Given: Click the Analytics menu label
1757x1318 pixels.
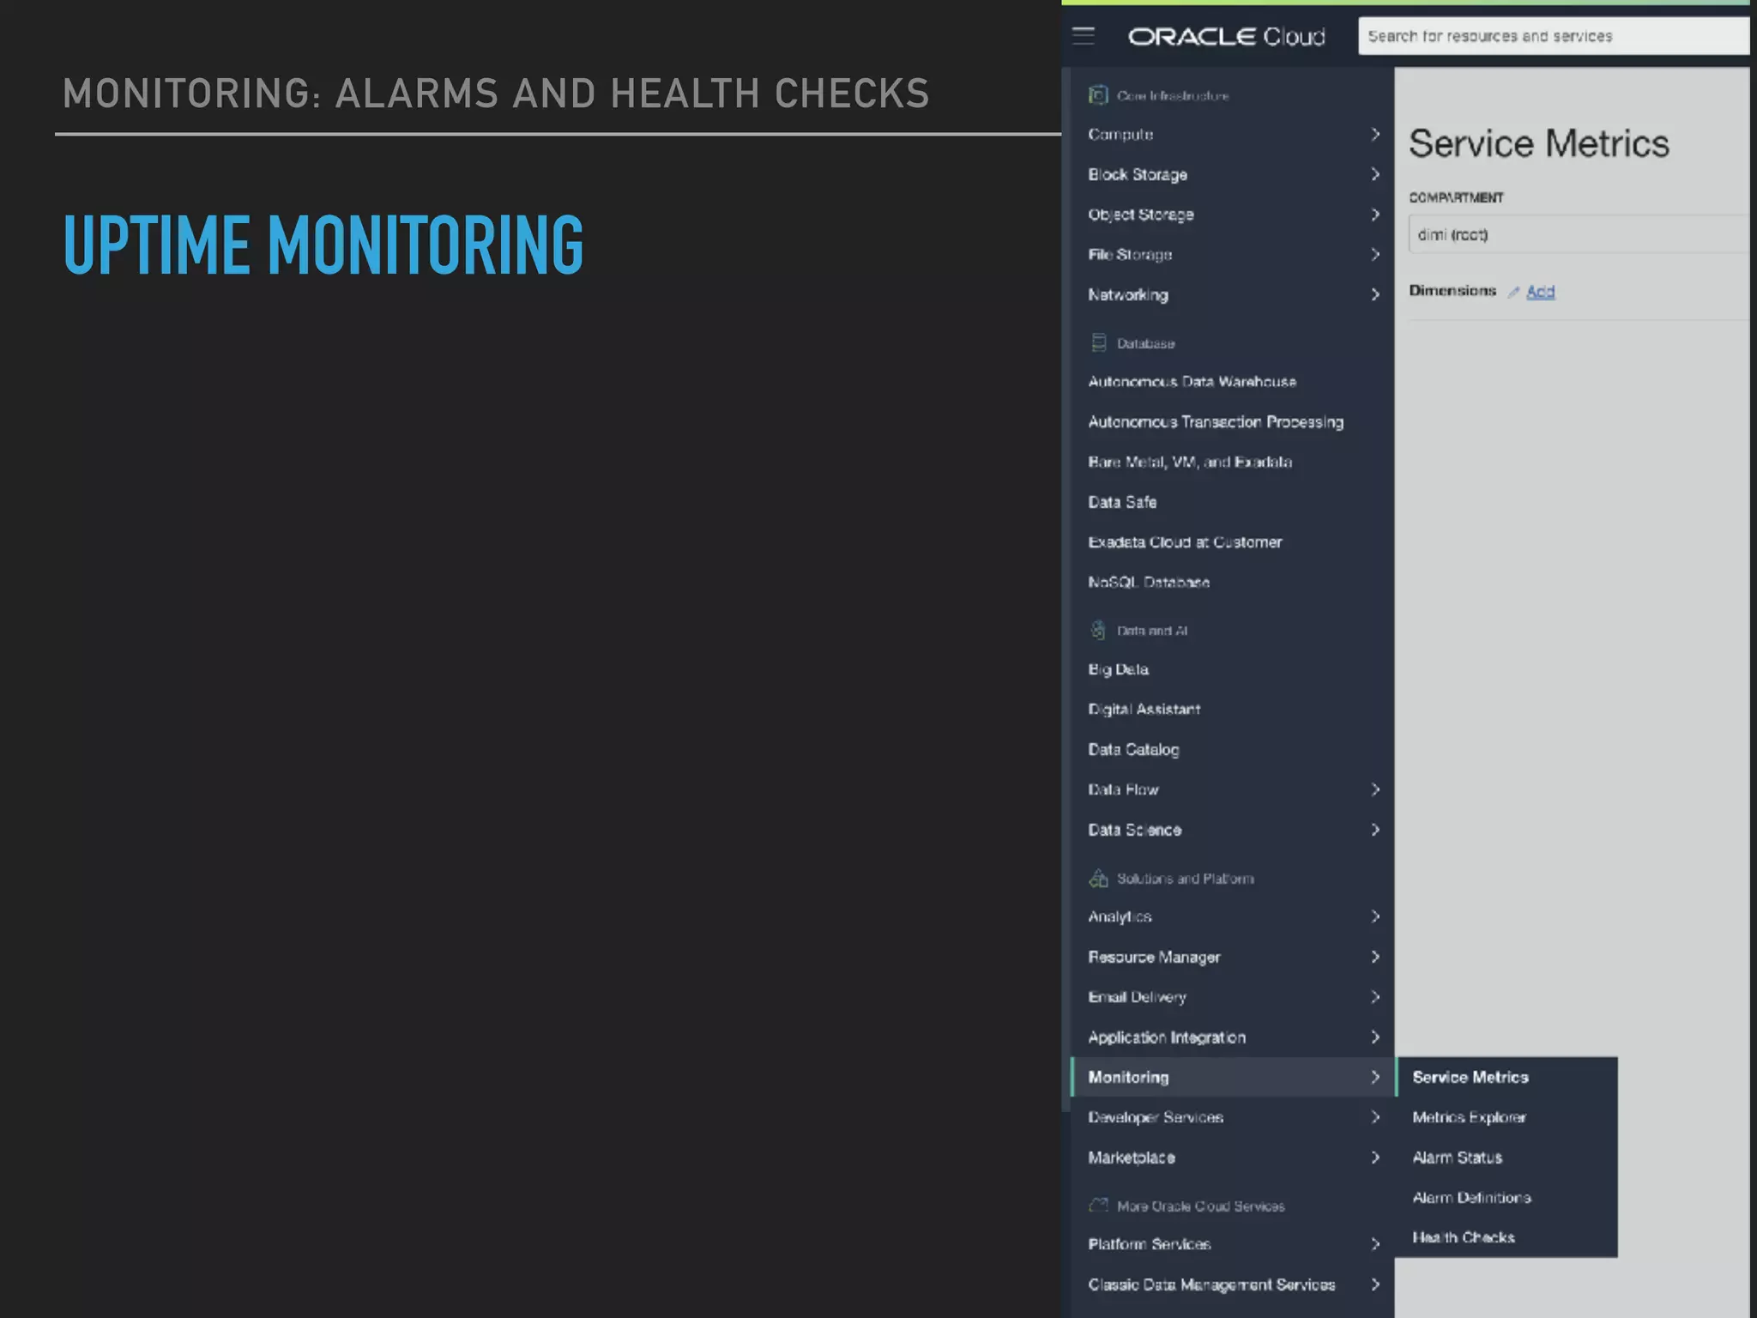Looking at the screenshot, I should pos(1120,916).
